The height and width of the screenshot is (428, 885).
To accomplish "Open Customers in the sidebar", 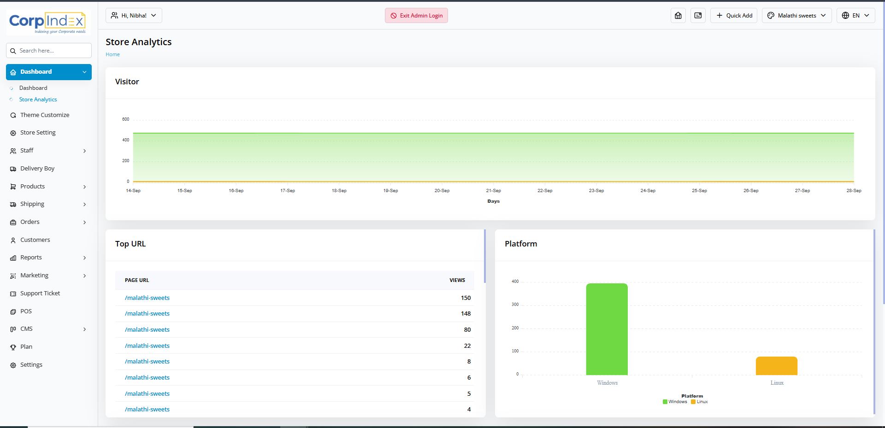I will pos(35,240).
